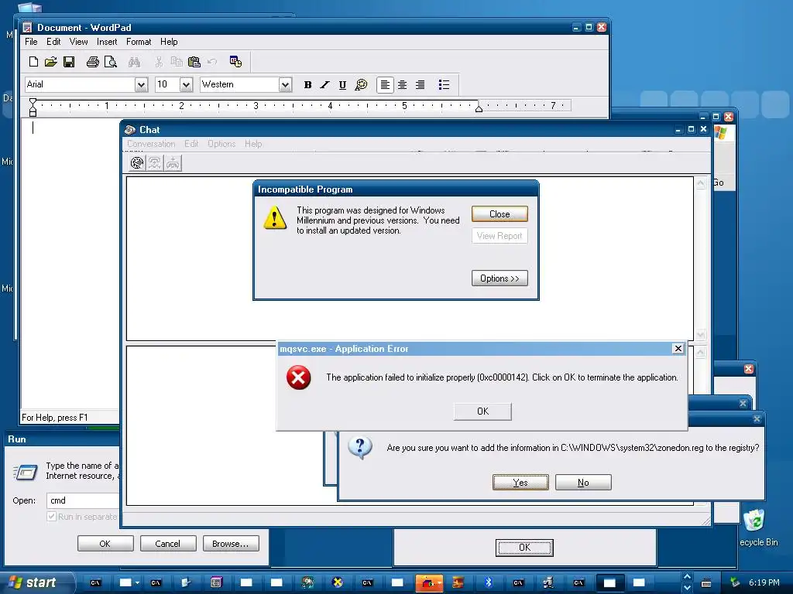Click the Find binoculars icon in WordPad
The width and height of the screenshot is (793, 594).
[x=134, y=62]
